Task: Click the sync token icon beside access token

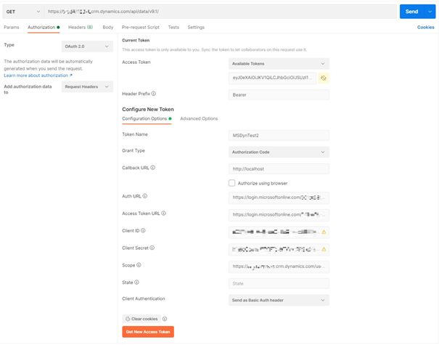Action: pyautogui.click(x=324, y=77)
